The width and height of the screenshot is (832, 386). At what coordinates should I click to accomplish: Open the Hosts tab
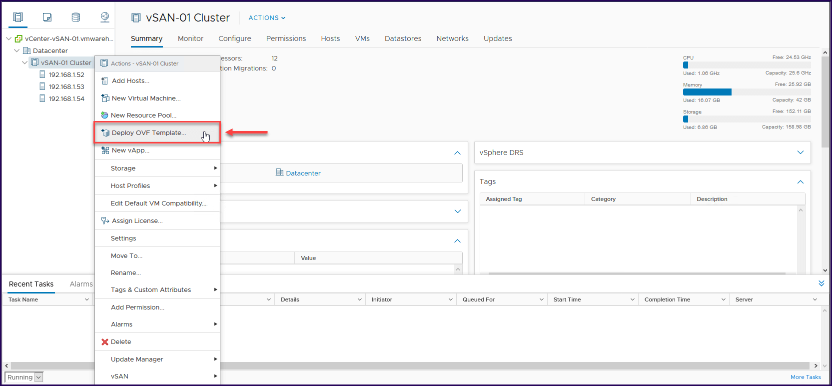tap(330, 38)
